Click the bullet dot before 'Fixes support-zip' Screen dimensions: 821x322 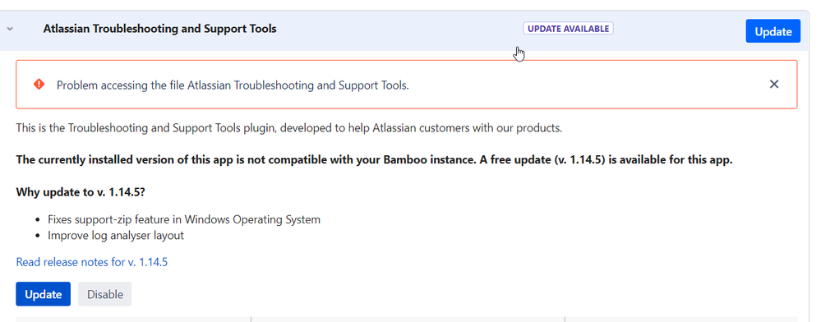coord(37,220)
